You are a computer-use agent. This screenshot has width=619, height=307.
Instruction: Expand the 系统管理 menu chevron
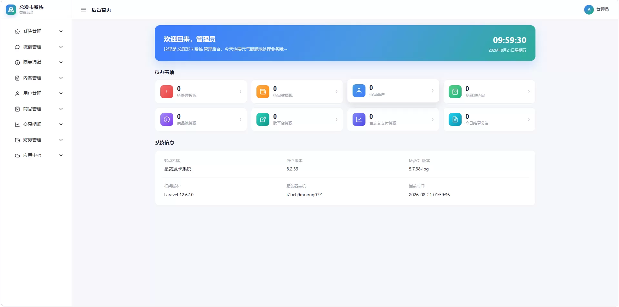point(61,31)
